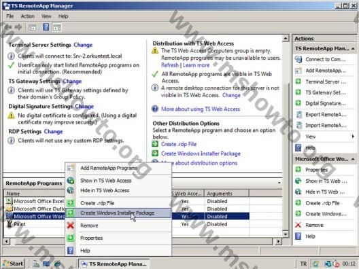Collapse the RemoteApp Programs section arrow

pyautogui.click(x=279, y=183)
